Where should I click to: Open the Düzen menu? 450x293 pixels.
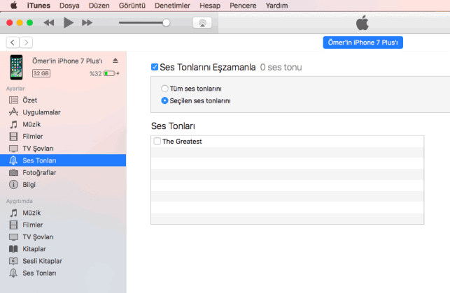[x=99, y=6]
